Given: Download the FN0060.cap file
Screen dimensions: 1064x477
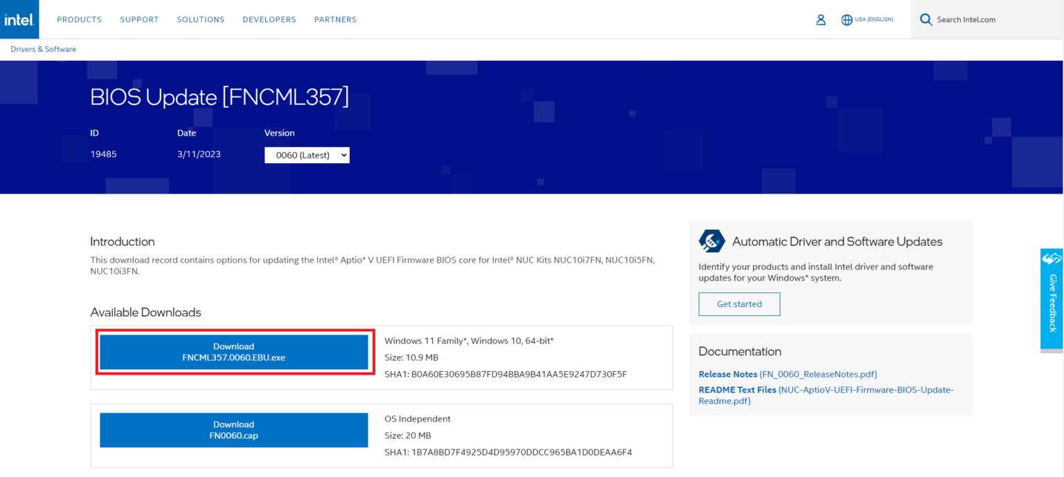Looking at the screenshot, I should click(x=233, y=430).
